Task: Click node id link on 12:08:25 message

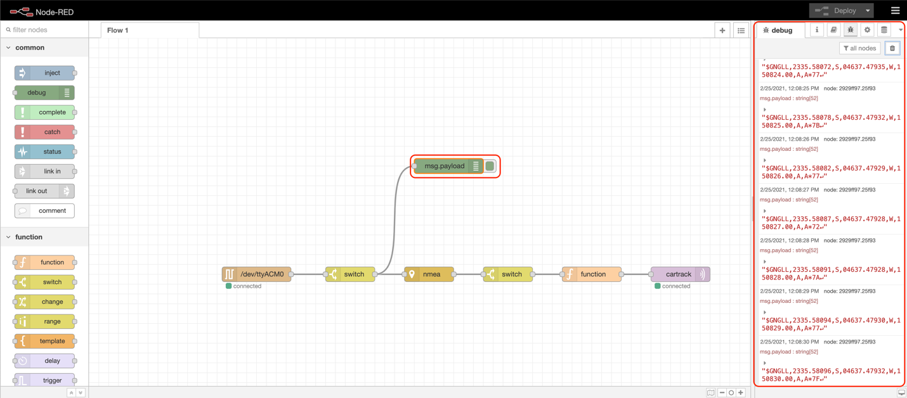Action: 849,89
